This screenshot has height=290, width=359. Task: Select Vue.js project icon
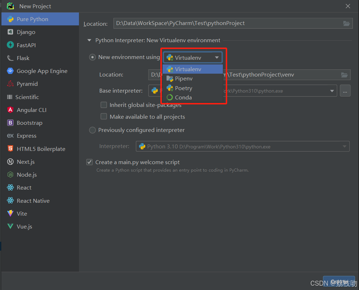(10, 226)
